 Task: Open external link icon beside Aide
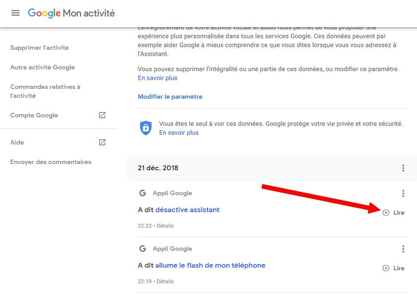[x=102, y=142]
